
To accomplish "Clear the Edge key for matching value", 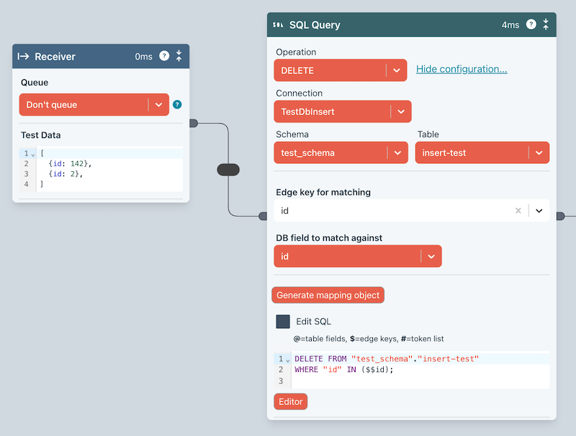I will pyautogui.click(x=518, y=211).
